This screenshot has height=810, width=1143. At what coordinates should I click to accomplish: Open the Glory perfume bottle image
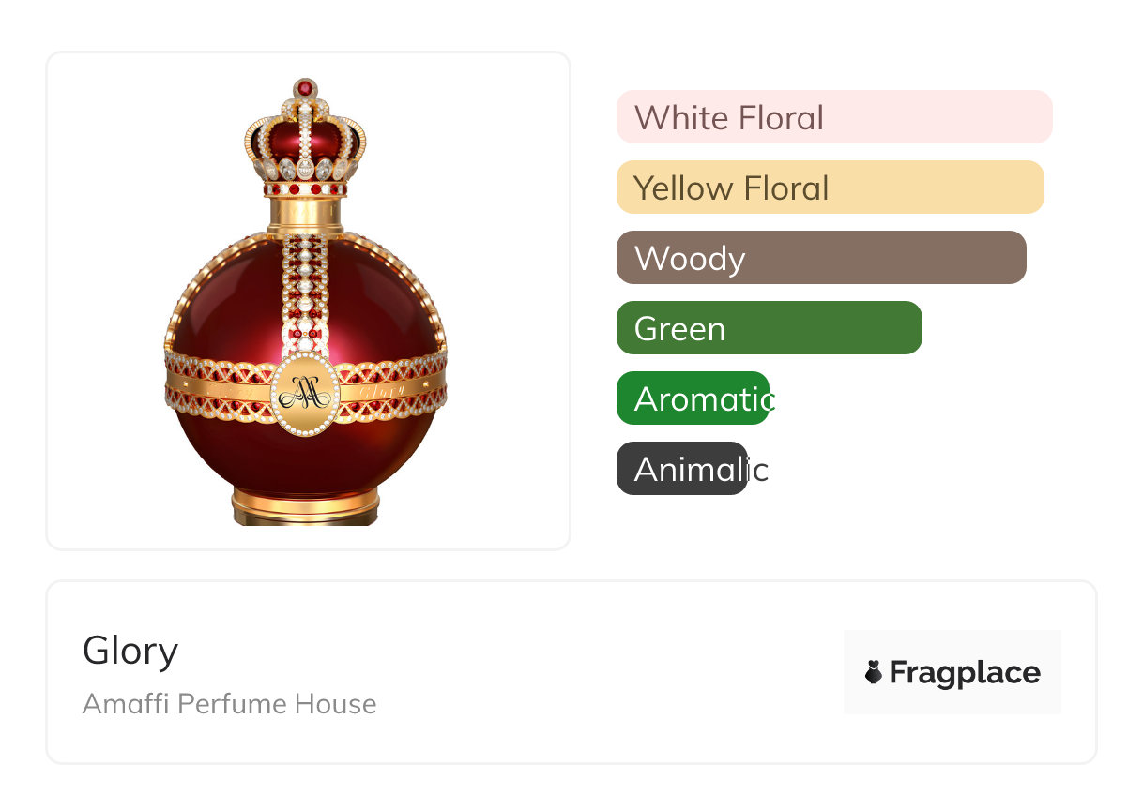pyautogui.click(x=306, y=301)
